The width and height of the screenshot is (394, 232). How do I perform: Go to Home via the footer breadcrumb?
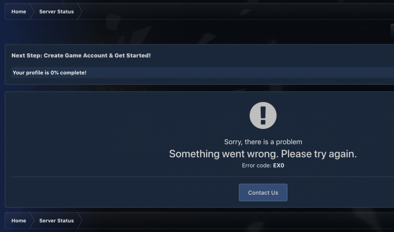coord(19,221)
